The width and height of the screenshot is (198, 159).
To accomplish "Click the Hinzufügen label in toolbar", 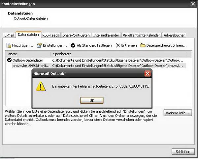I will point(22,45).
